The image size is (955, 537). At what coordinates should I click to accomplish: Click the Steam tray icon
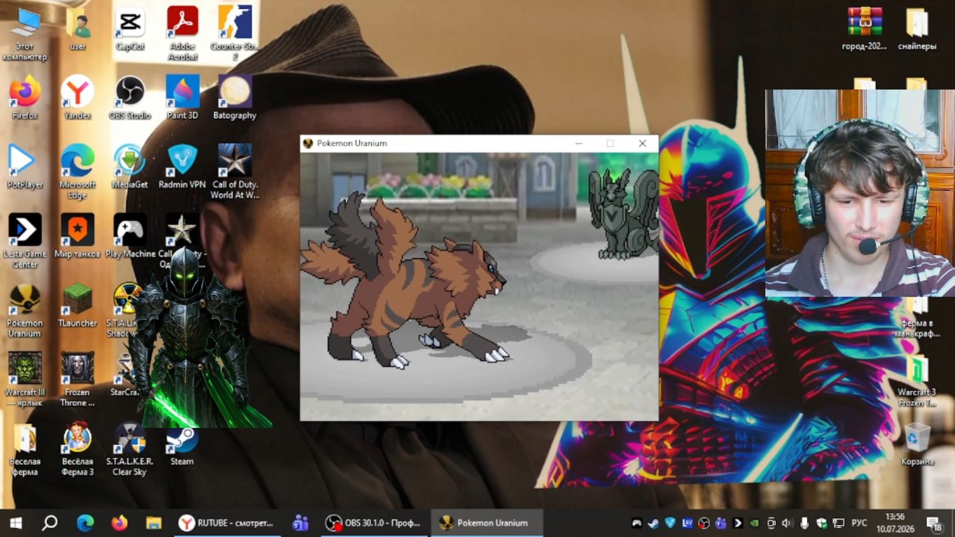pos(653,523)
